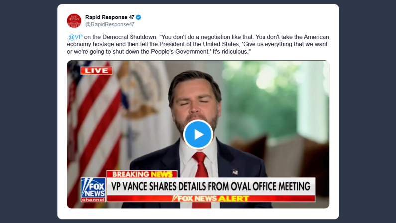Image resolution: width=396 pixels, height=223 pixels.
Task: Click the blue verified badge
Action: [x=139, y=17]
